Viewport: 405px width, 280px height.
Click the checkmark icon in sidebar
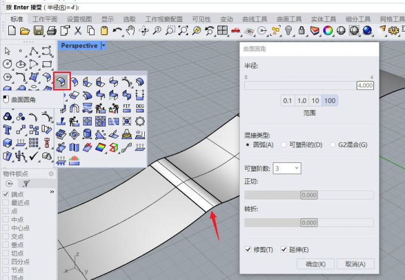(x=34, y=156)
